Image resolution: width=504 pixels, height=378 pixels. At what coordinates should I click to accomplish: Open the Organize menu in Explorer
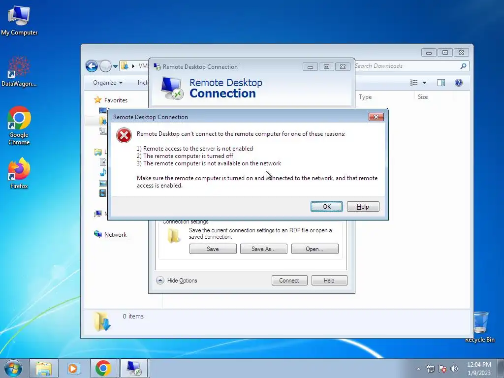108,83
